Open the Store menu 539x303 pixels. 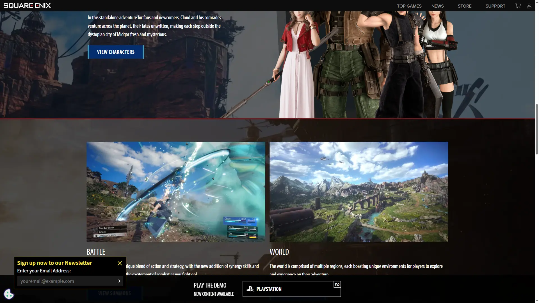click(464, 6)
